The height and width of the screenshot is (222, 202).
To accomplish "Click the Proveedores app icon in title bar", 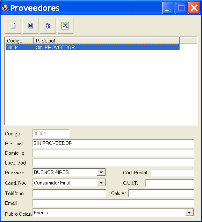I will point(5,8).
